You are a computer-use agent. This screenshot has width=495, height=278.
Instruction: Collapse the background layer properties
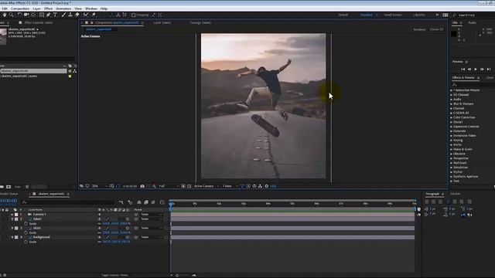(12, 237)
